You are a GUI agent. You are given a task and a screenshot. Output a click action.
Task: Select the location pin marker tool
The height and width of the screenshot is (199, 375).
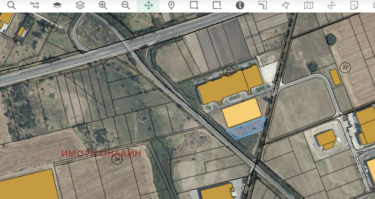171,5
